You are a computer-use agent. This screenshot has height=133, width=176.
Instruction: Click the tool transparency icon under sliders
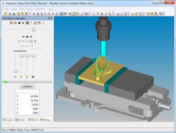21,77
